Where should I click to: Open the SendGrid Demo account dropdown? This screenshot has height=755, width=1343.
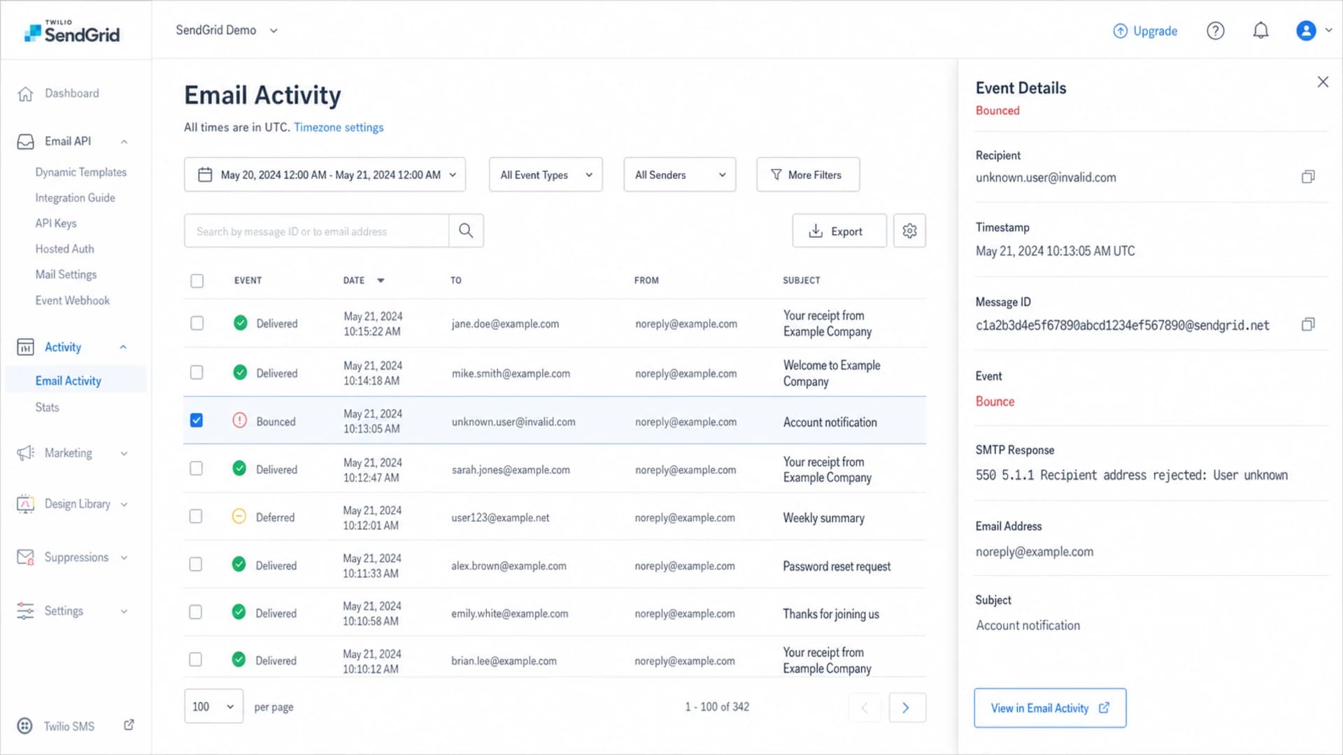pos(227,31)
